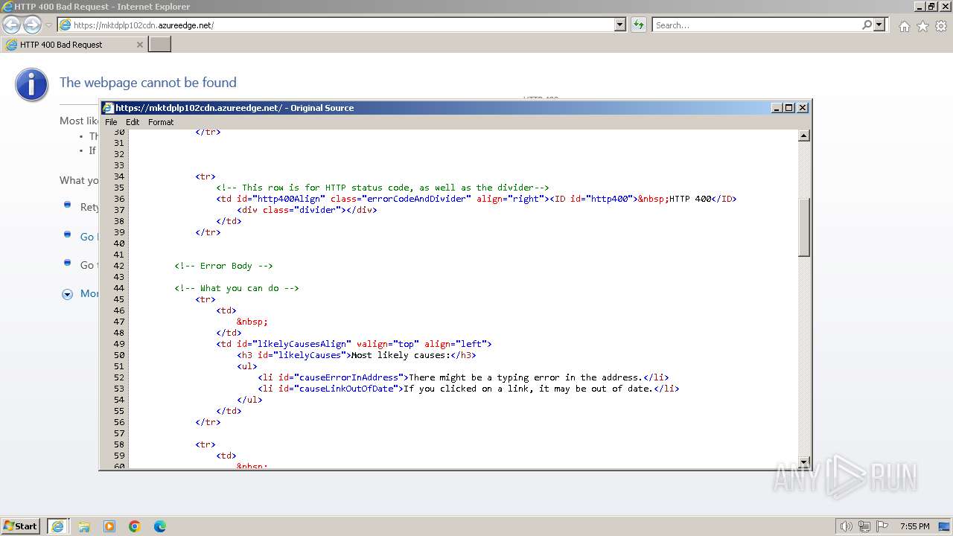Click Internet Explorer taskbar icon
The width and height of the screenshot is (953, 536).
coord(58,526)
